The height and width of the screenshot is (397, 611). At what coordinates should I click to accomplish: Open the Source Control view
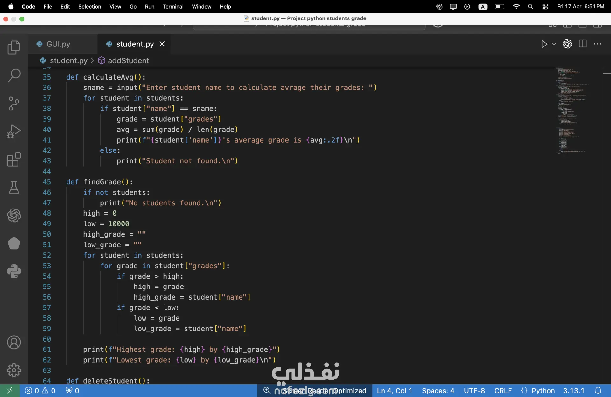(x=14, y=103)
